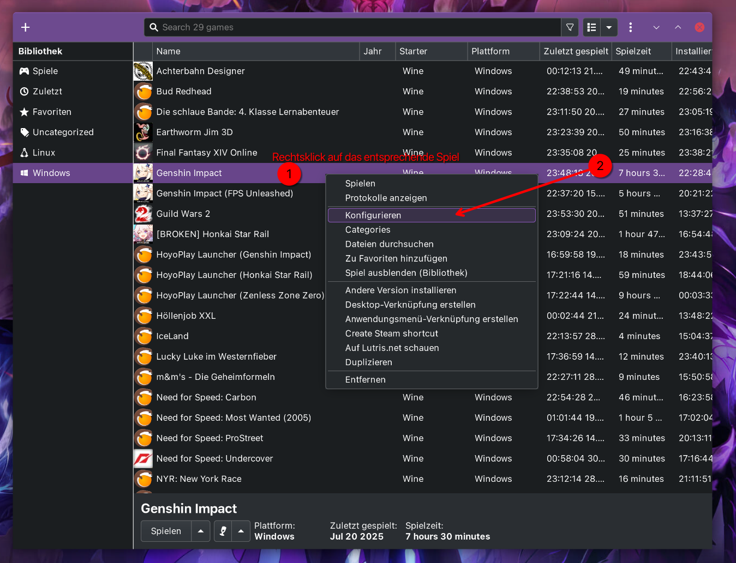Image resolution: width=736 pixels, height=563 pixels.
Task: Select Create Steam shortcut menu entry
Action: [x=432, y=334]
